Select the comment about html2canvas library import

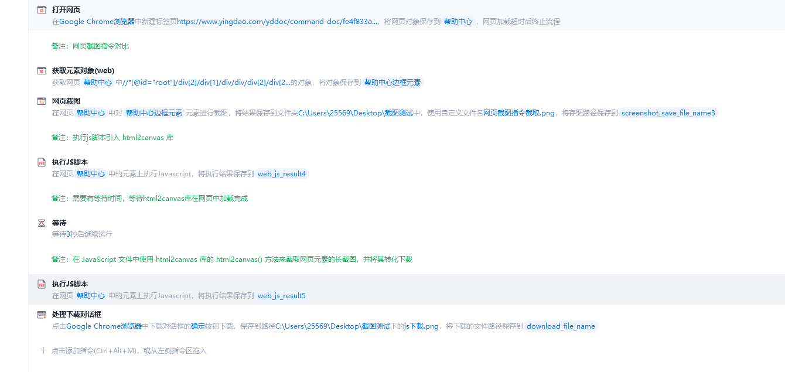(112, 138)
